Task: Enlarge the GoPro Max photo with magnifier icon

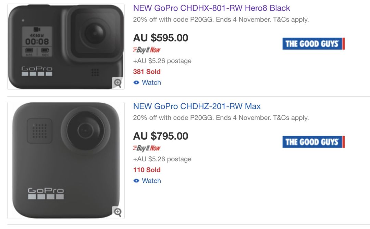Action: tap(118, 212)
